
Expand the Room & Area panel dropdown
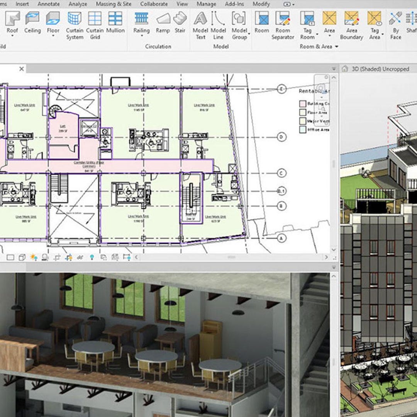pos(337,47)
